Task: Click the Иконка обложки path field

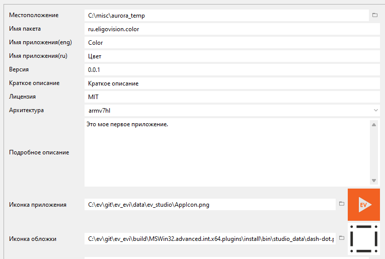Action: click(209, 239)
